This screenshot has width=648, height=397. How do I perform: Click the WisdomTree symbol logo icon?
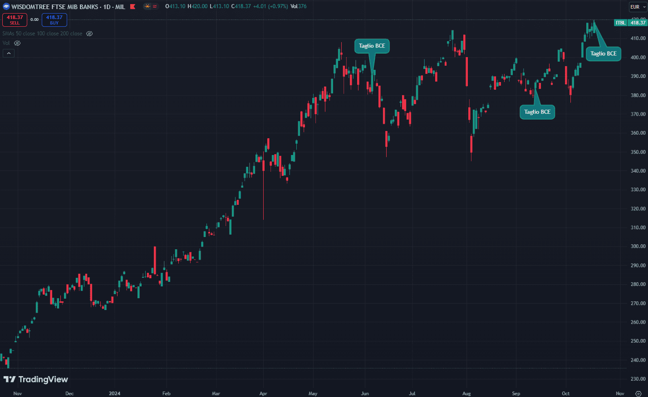(6, 6)
